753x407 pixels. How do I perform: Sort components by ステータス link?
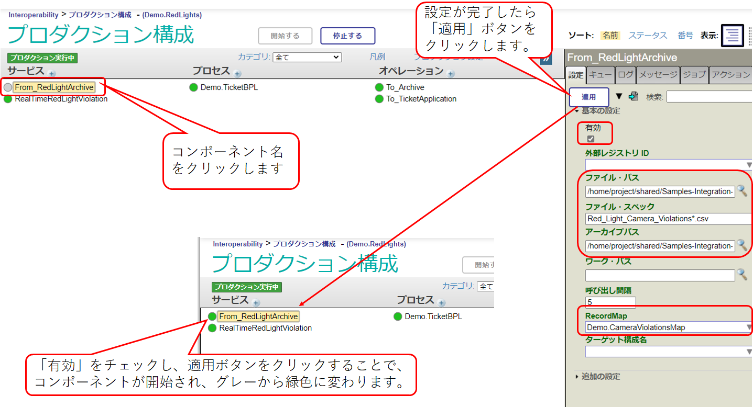pyautogui.click(x=648, y=36)
